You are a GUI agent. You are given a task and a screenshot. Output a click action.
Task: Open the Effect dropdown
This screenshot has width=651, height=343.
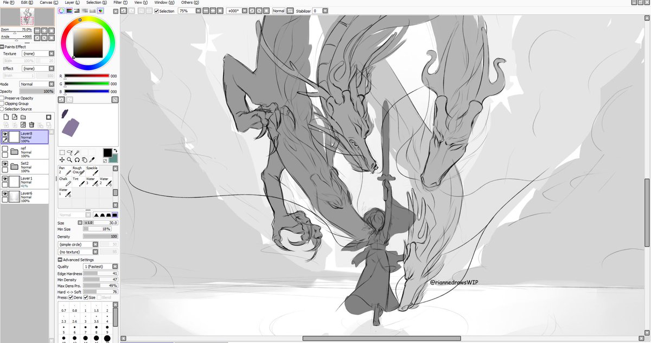(x=38, y=69)
